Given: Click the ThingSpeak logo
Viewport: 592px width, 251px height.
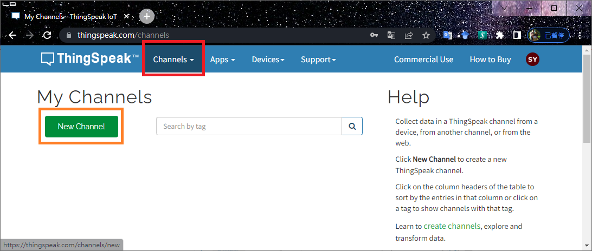Looking at the screenshot, I should 90,59.
